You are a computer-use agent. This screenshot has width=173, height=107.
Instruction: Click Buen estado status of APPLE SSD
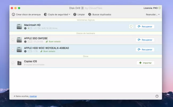[53, 42]
